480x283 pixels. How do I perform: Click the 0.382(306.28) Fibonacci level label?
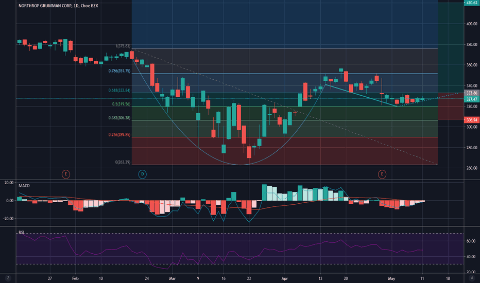(x=119, y=118)
